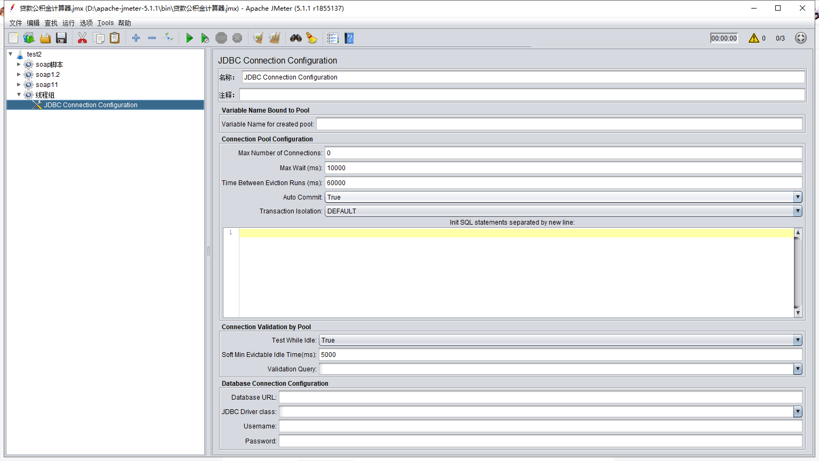Click Init SQL scrollbar down arrow

[x=798, y=313]
